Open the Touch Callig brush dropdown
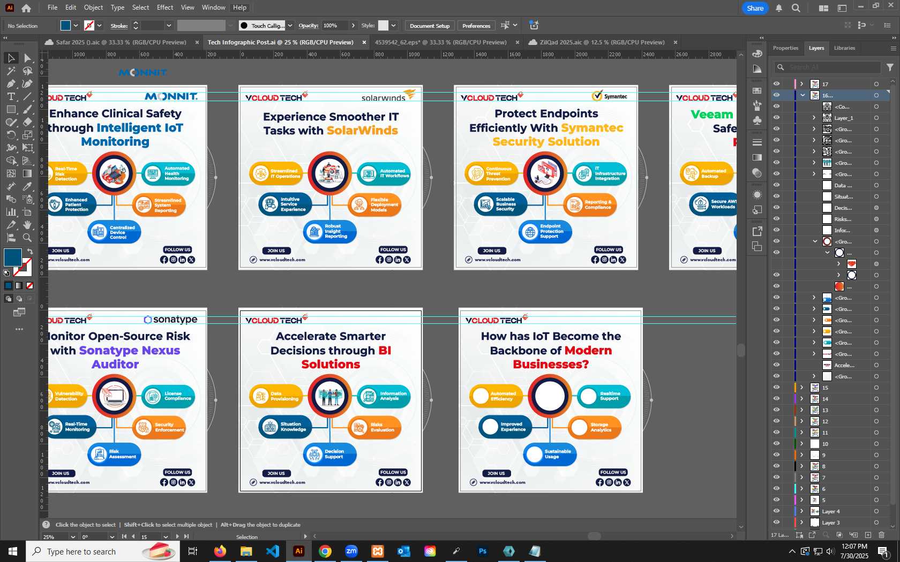900x562 pixels. [290, 26]
